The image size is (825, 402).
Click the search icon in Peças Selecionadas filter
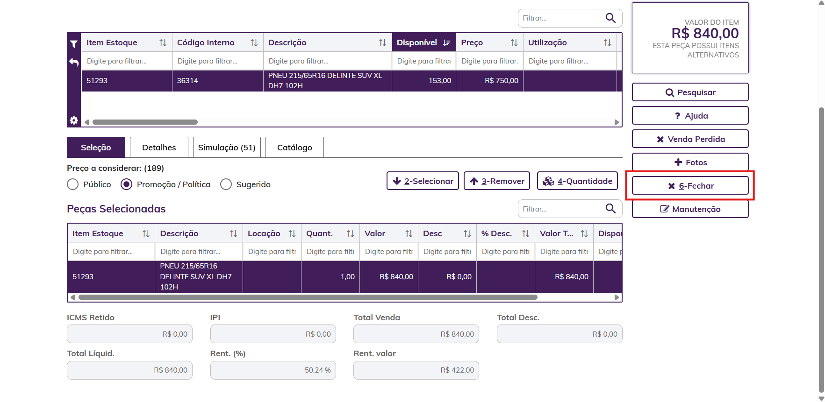point(610,209)
